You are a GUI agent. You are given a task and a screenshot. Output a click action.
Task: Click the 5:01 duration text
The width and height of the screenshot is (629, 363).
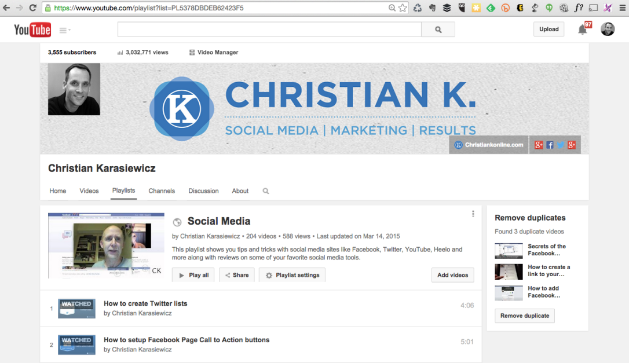[467, 342]
